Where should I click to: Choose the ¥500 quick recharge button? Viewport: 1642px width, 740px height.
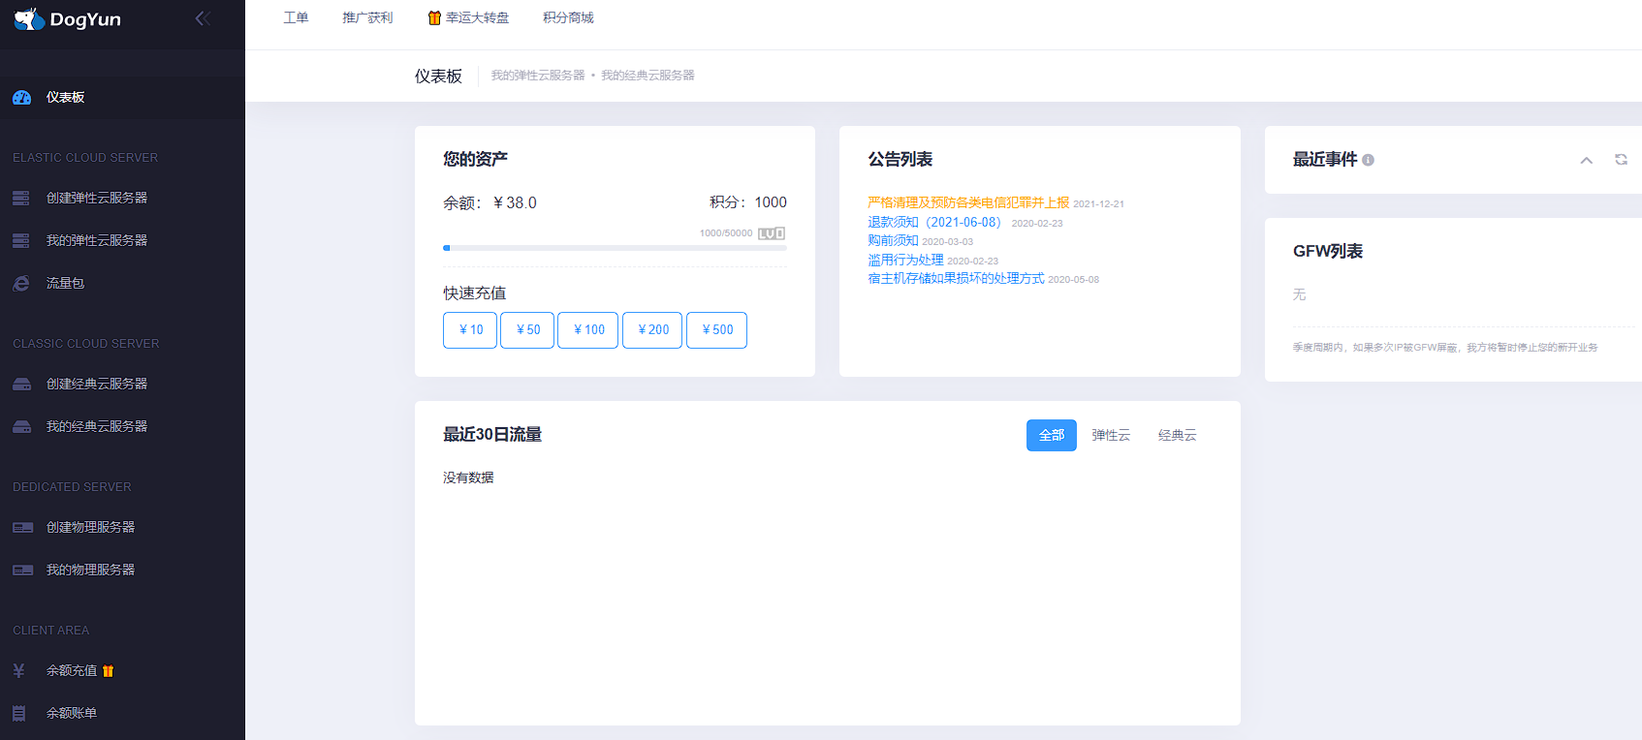tap(716, 330)
